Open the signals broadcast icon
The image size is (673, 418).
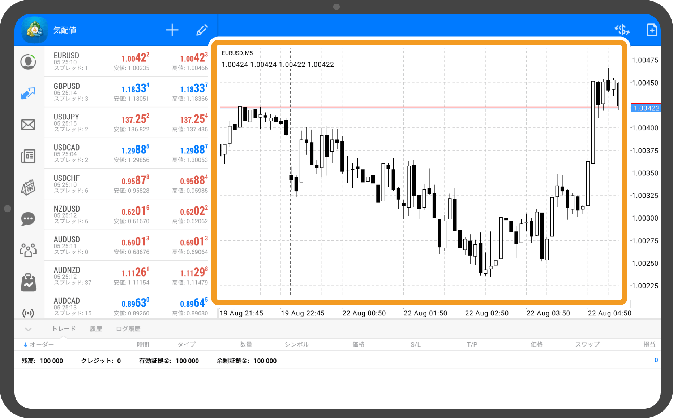click(28, 313)
